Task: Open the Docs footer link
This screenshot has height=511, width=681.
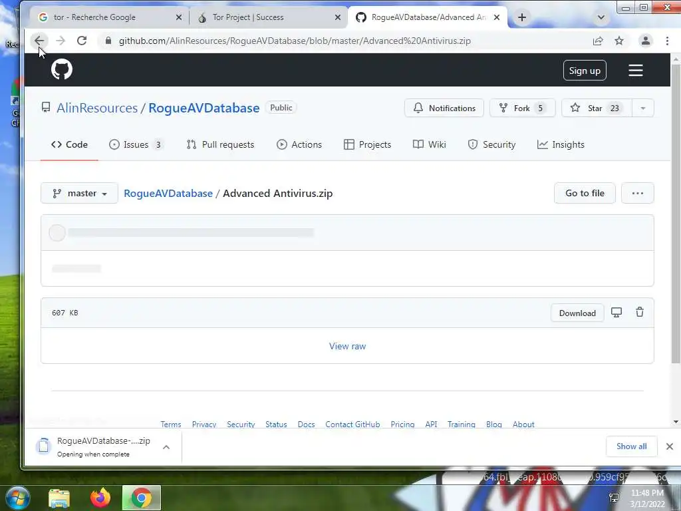Action: point(306,424)
